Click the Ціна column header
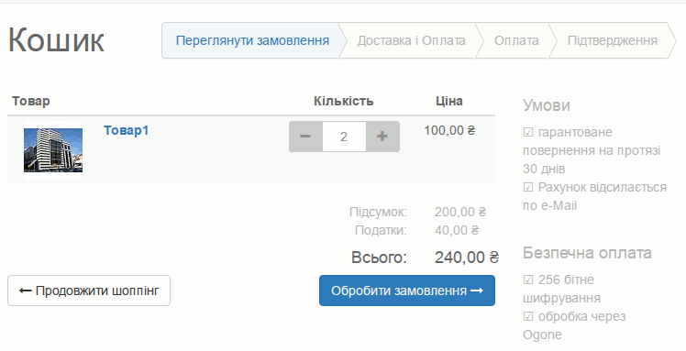Screen dimensions: 686x351 (448, 101)
